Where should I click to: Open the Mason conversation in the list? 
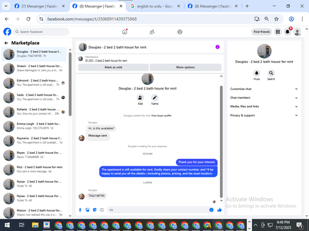click(x=34, y=213)
